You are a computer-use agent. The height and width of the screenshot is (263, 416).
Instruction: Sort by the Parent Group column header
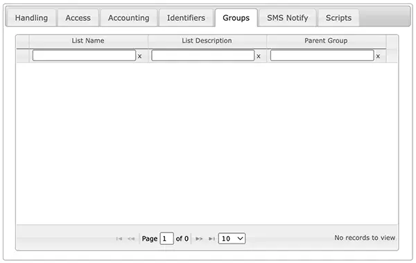coord(326,41)
